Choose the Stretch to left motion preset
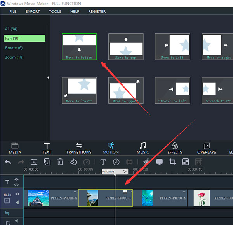 (172, 90)
